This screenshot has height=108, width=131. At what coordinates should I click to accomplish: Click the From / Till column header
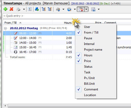point(27,23)
